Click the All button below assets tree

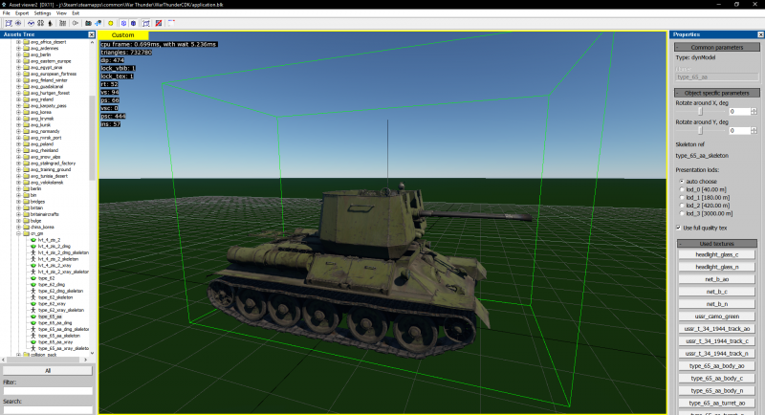click(48, 371)
